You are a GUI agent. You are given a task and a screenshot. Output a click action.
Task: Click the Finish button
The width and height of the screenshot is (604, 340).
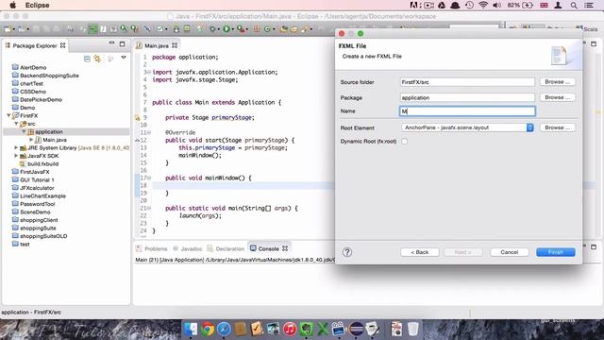coord(556,252)
